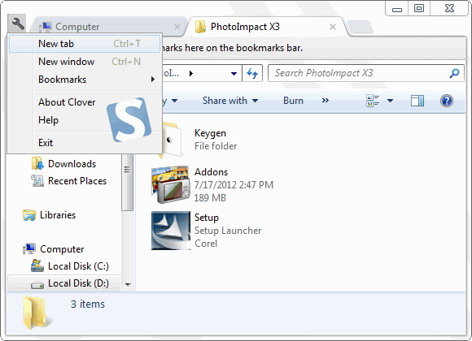Click the Clover wrench menu icon

click(x=17, y=24)
